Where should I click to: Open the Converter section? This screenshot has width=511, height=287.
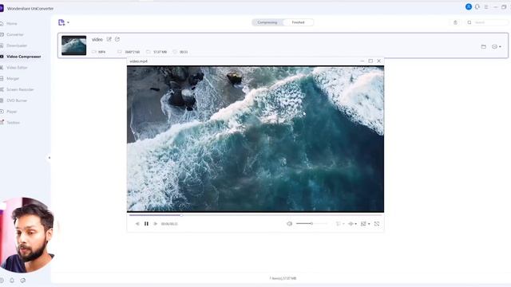tap(14, 34)
